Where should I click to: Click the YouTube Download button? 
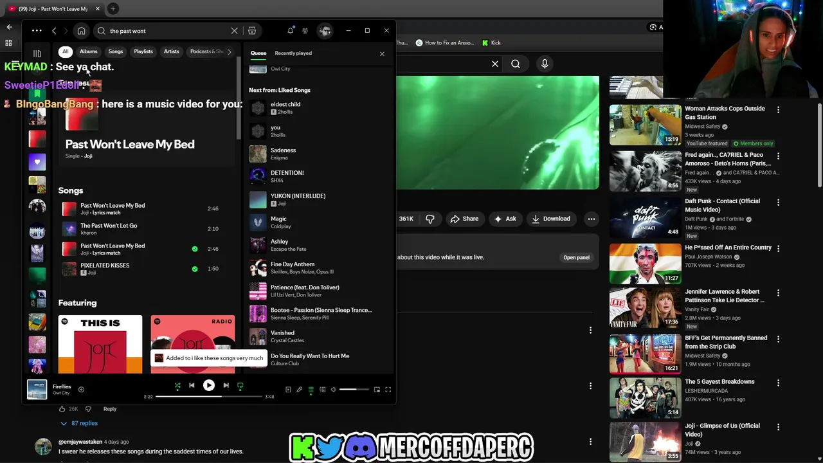click(x=551, y=219)
